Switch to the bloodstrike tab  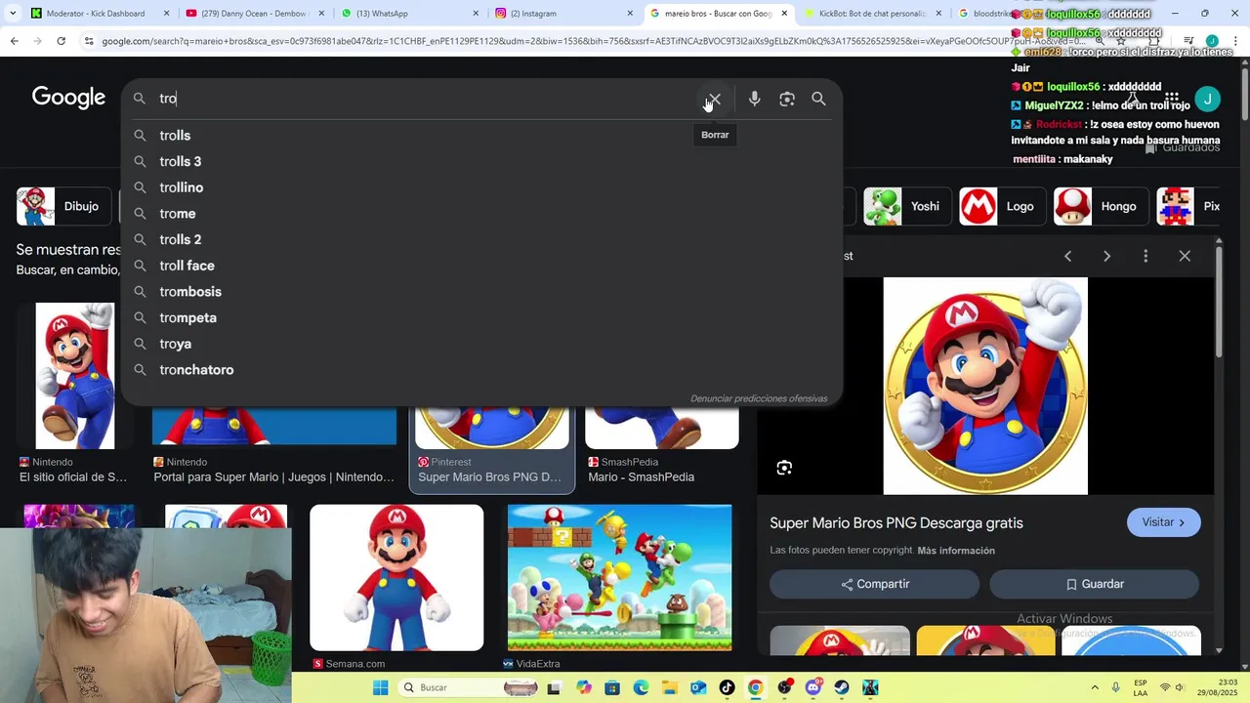[984, 14]
